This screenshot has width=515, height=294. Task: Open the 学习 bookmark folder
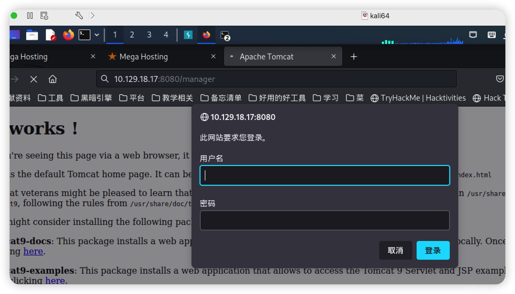(326, 98)
